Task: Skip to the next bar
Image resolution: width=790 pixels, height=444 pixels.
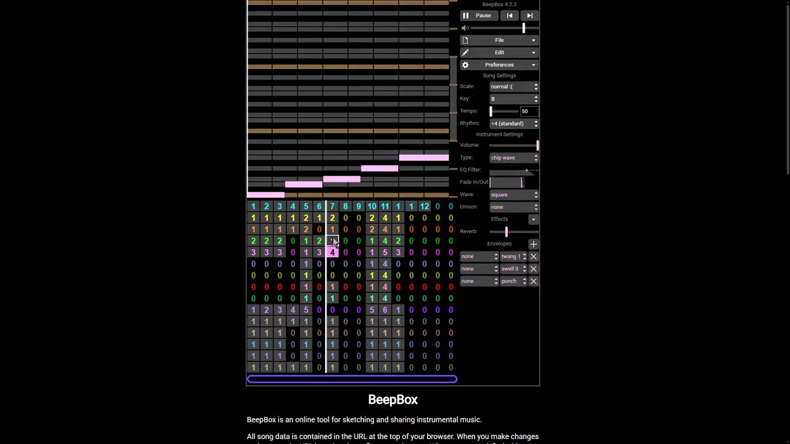Action: 530,15
